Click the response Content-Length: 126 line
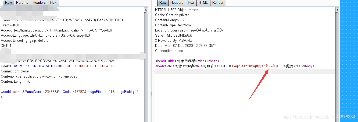 coord(171,20)
